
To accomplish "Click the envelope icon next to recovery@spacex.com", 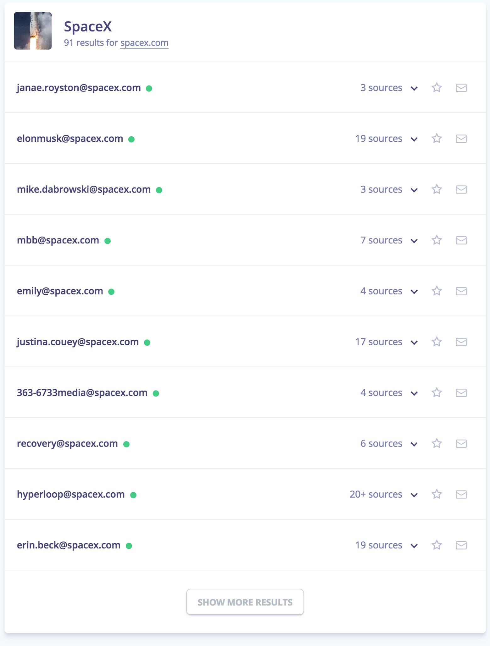I will tap(461, 444).
